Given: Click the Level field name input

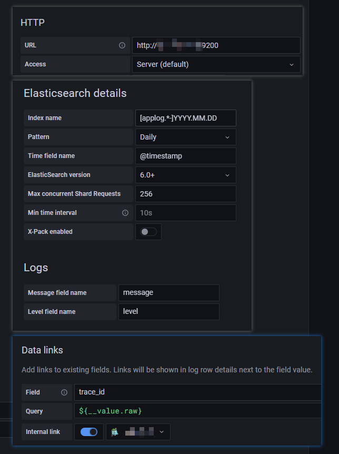Looking at the screenshot, I should pos(168,312).
